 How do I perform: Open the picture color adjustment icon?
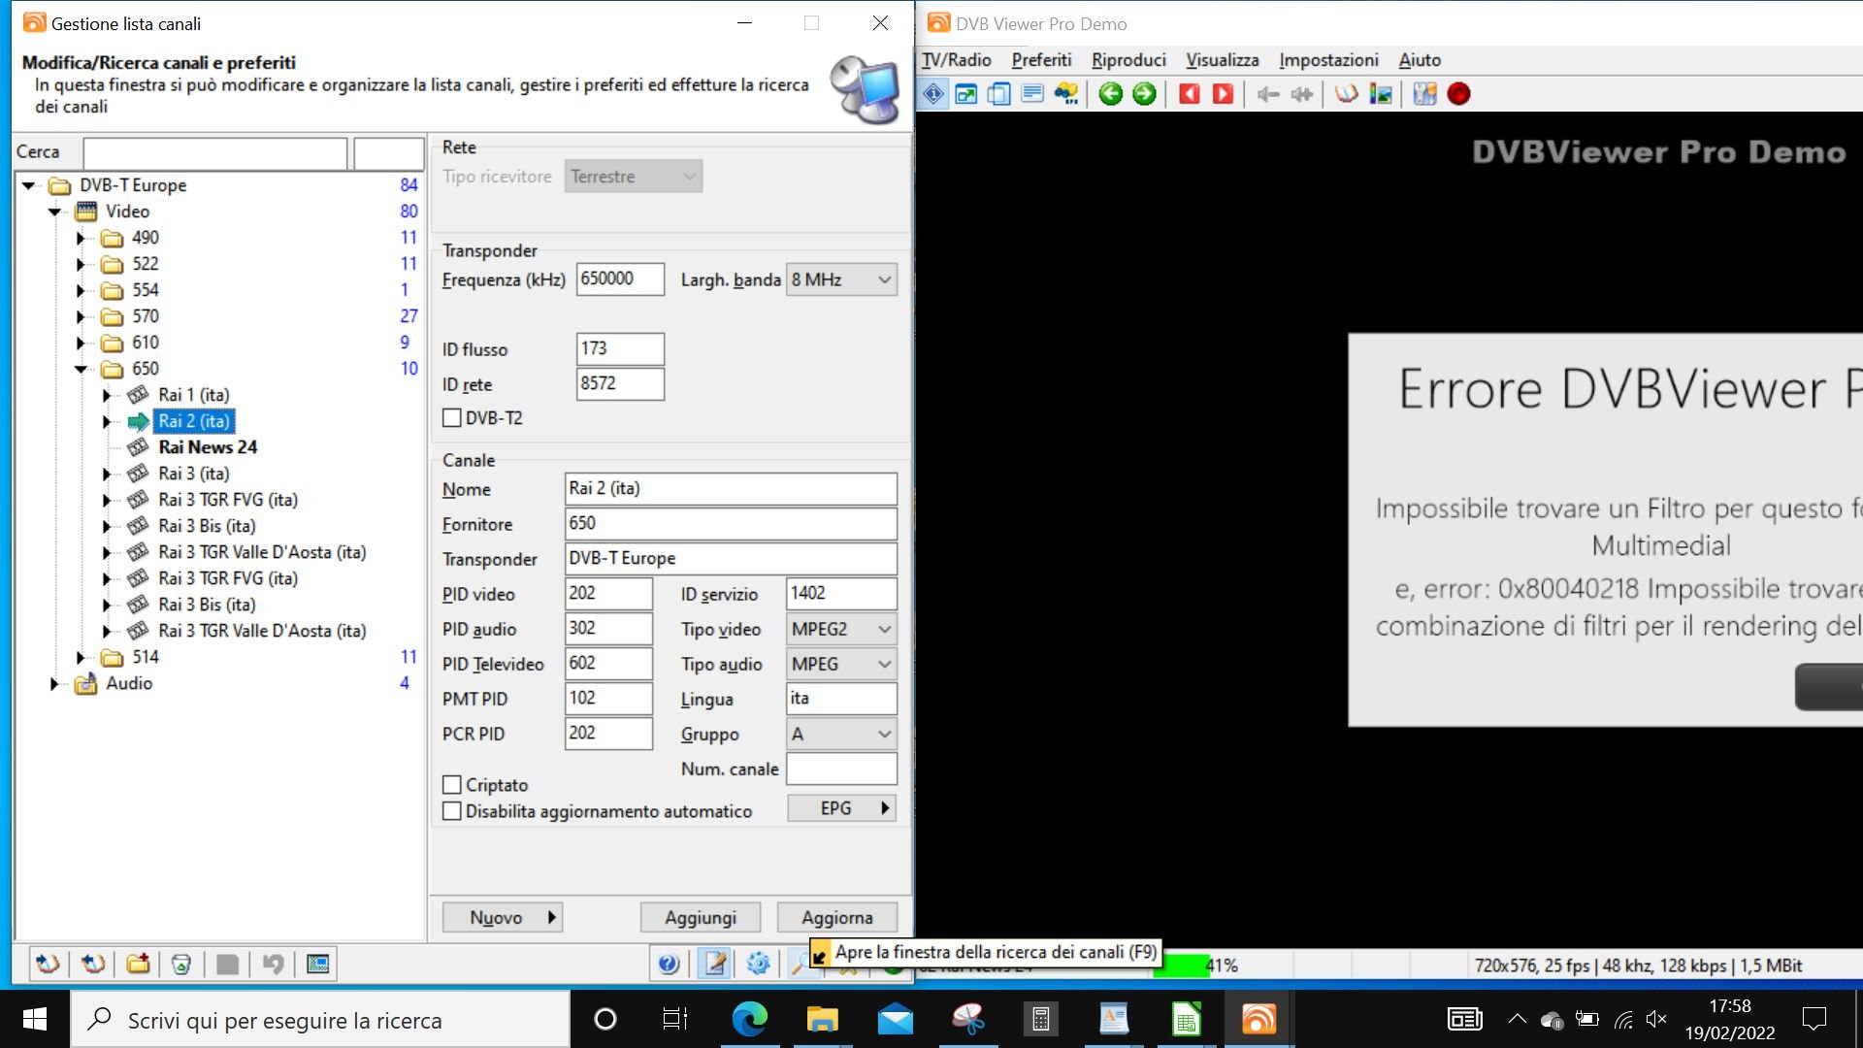(x=1381, y=94)
